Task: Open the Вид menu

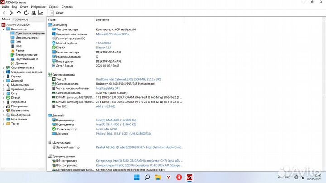Action: (14, 7)
